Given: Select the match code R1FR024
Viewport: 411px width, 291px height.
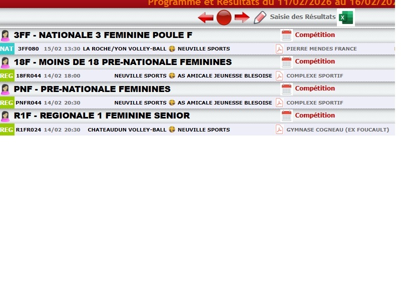Looking at the screenshot, I should click(28, 130).
